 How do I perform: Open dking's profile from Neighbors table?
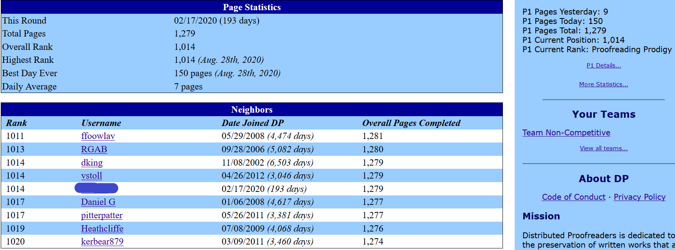[92, 163]
